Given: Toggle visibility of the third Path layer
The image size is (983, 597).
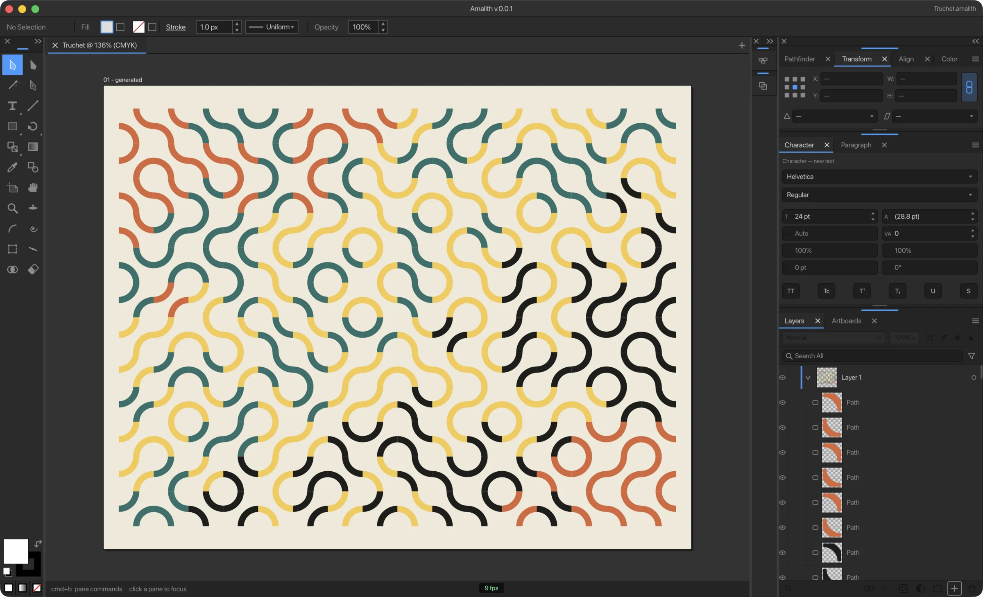Looking at the screenshot, I should [782, 452].
